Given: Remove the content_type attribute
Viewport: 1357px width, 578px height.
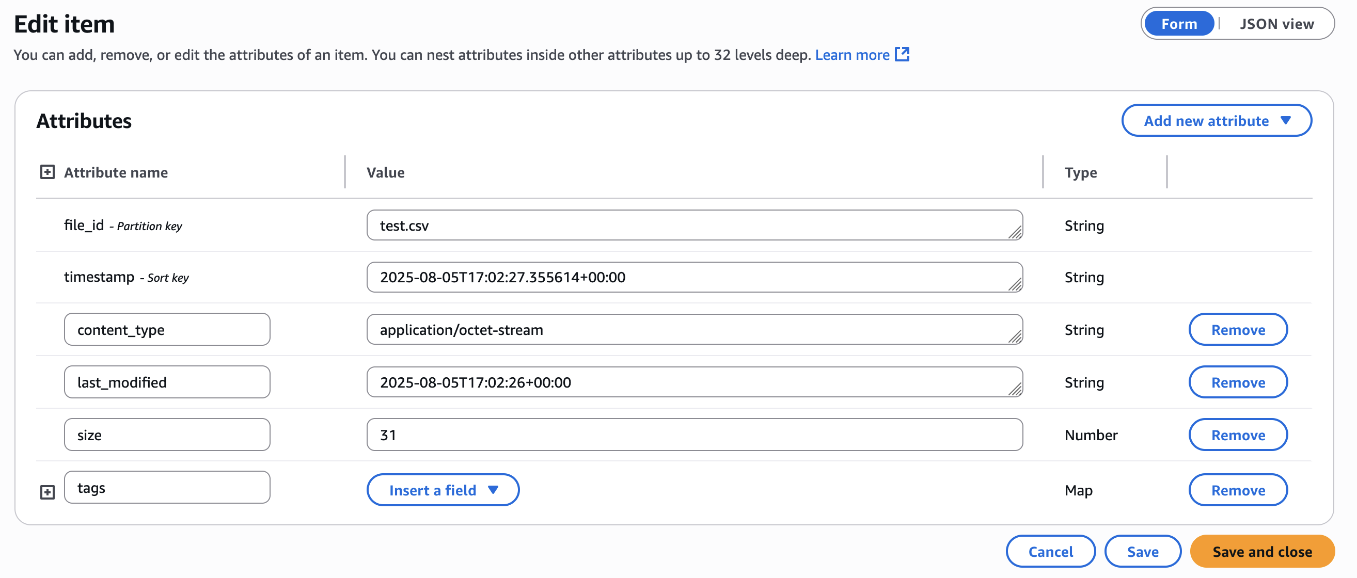Looking at the screenshot, I should pos(1238,330).
